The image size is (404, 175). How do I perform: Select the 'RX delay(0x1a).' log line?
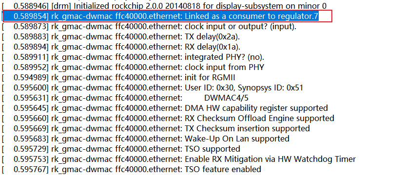tap(121, 47)
